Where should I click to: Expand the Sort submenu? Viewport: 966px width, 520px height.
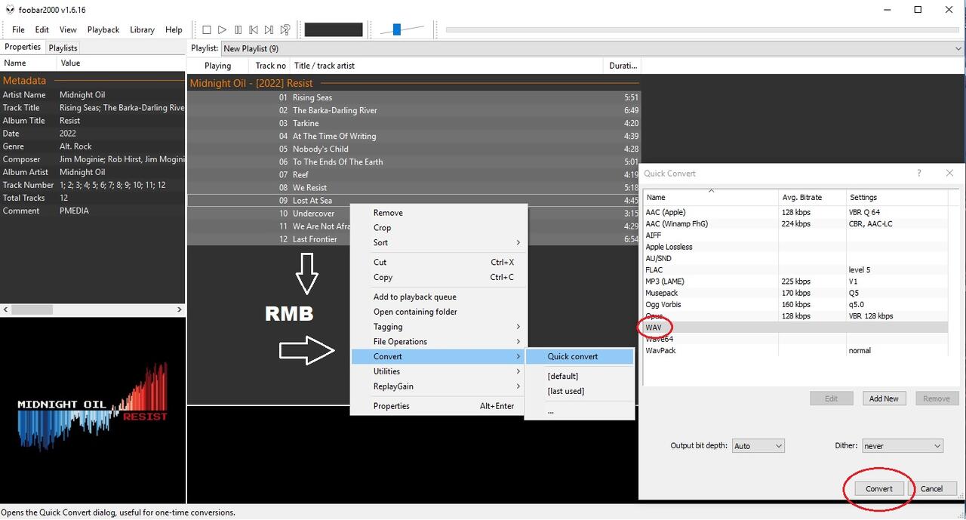(x=438, y=242)
